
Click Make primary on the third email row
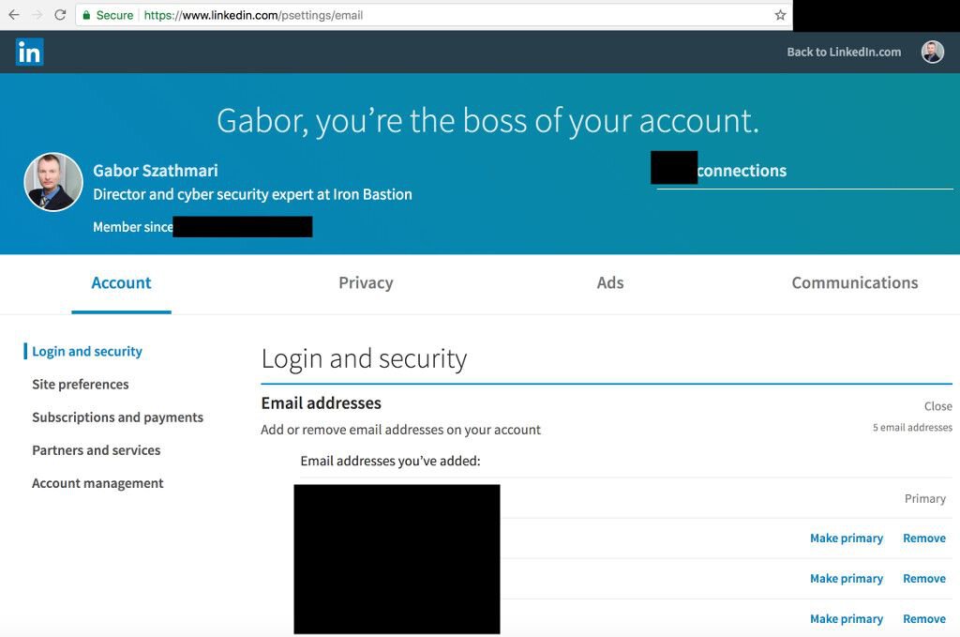click(847, 579)
